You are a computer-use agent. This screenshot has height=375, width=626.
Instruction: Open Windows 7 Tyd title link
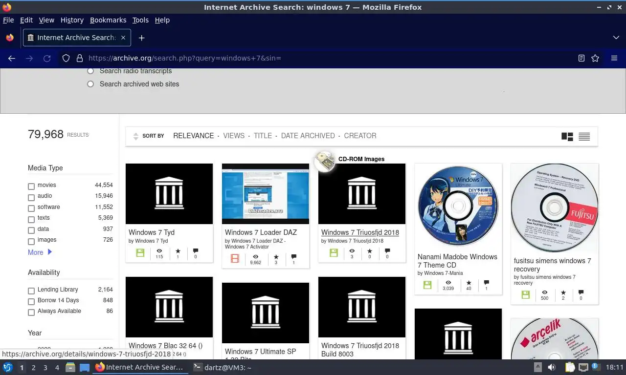(152, 232)
